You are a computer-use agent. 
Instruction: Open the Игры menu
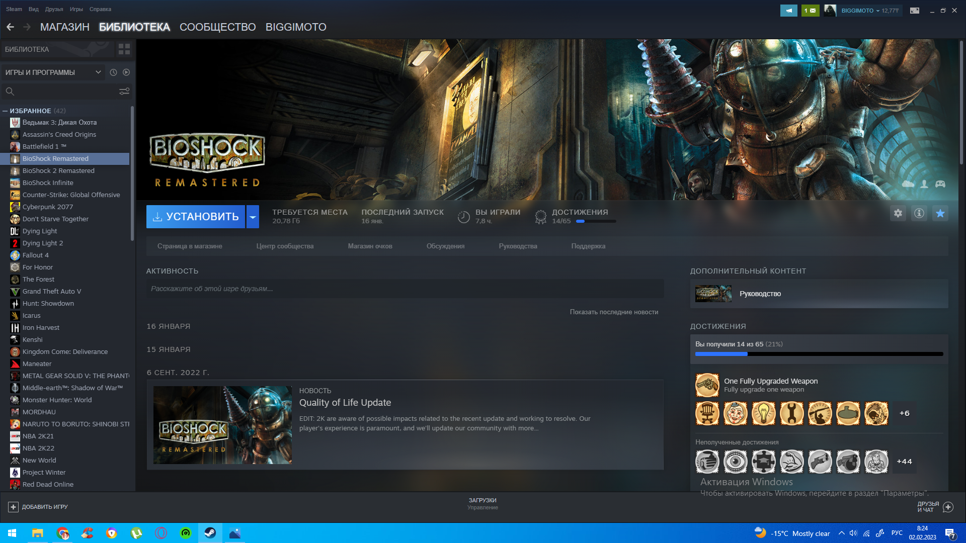[x=76, y=9]
